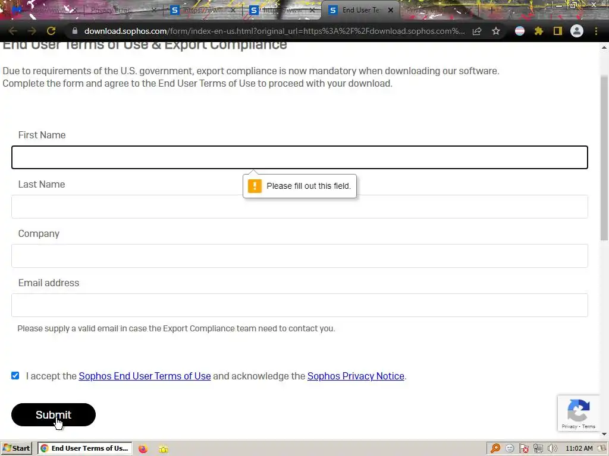Viewport: 609px width, 456px height.
Task: Close the End User Terms tab
Action: coord(391,10)
